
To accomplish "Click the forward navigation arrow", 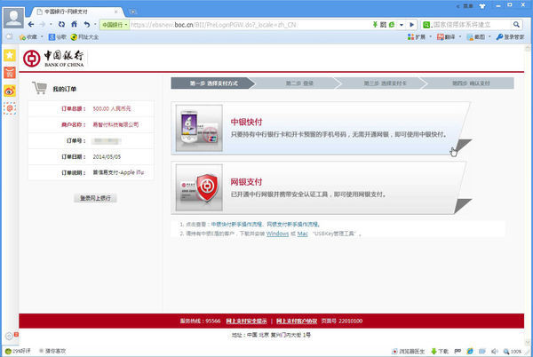I will pyautogui.click(x=42, y=25).
